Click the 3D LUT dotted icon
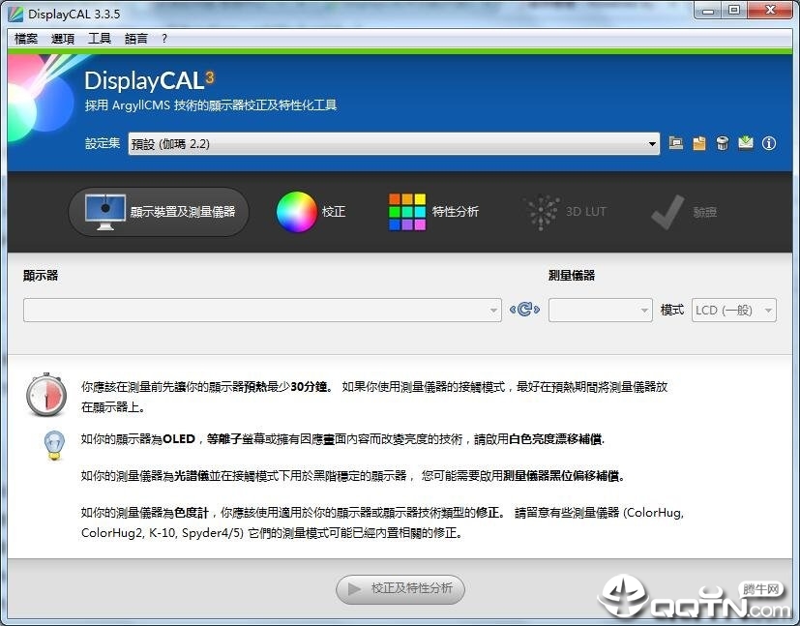800x626 pixels. coord(542,212)
